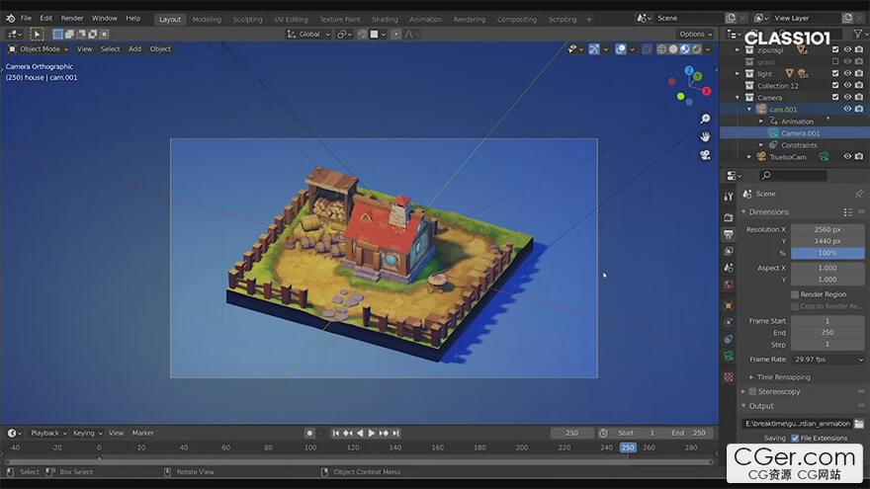Open the Object Constraints properties tab icon
Image resolution: width=870 pixels, height=489 pixels.
click(x=729, y=339)
